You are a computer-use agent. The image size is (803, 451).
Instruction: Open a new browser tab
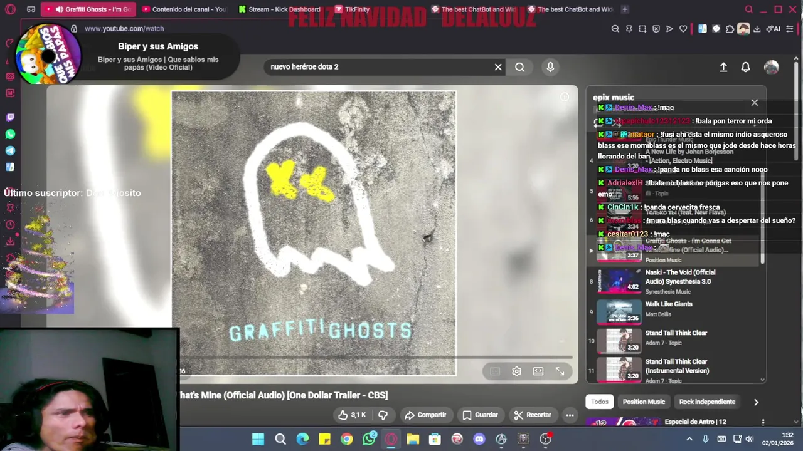click(625, 9)
